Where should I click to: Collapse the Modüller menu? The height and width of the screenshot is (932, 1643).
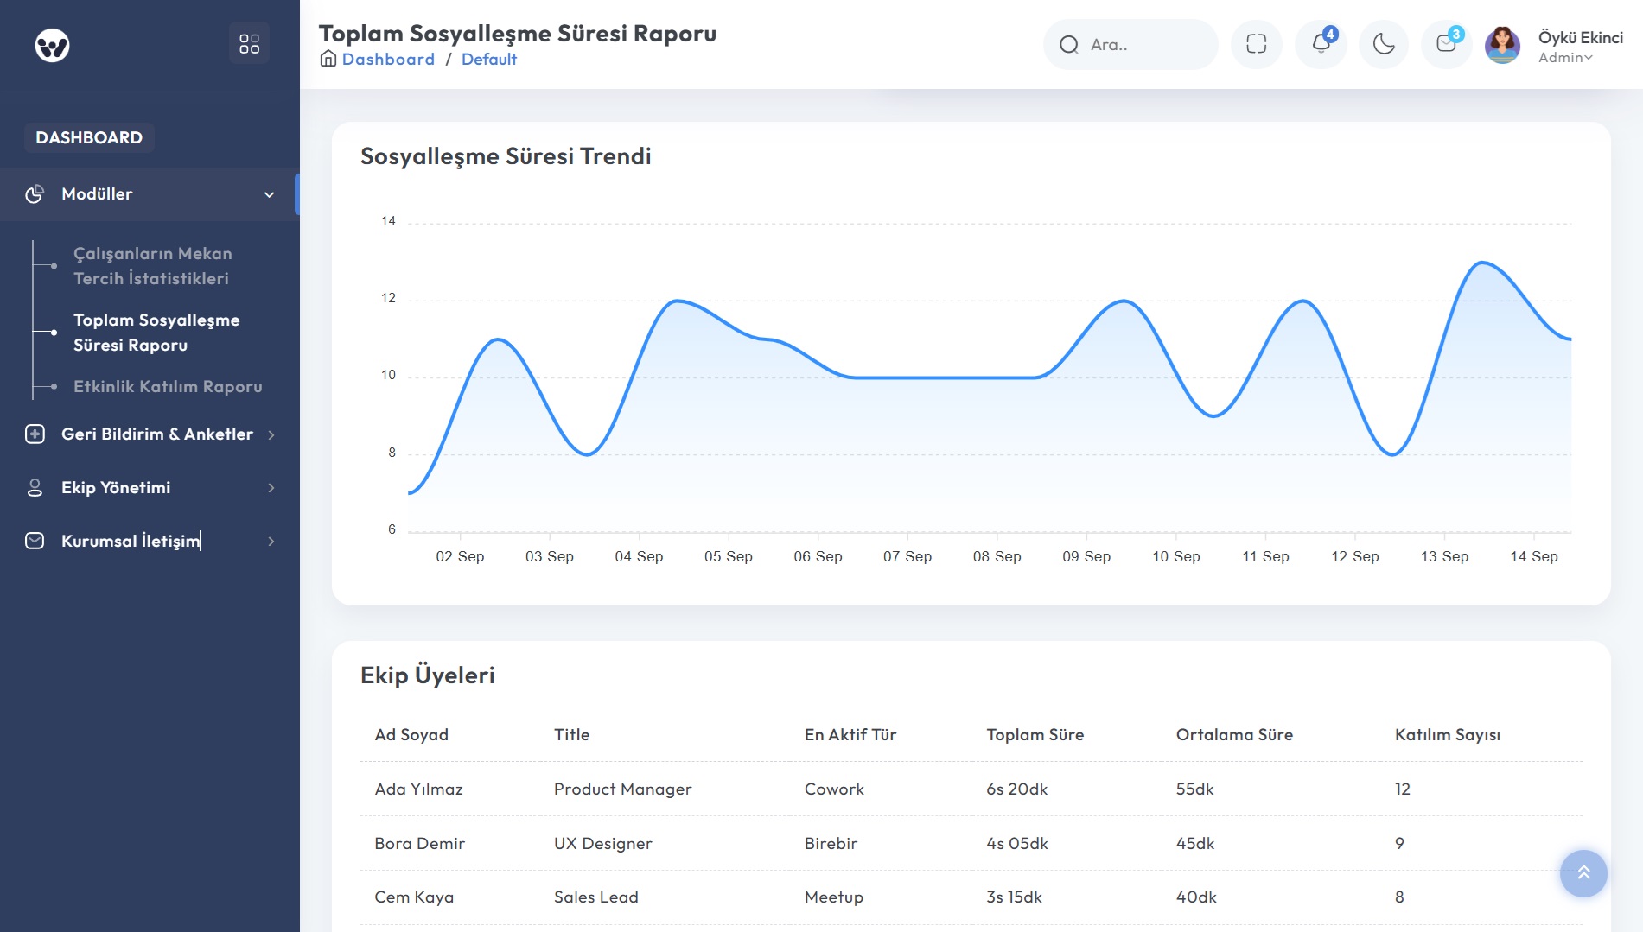(269, 195)
